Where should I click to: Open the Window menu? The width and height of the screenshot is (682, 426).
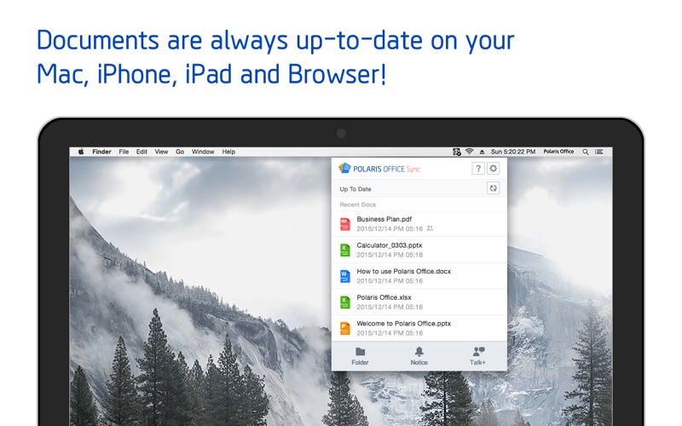[203, 152]
